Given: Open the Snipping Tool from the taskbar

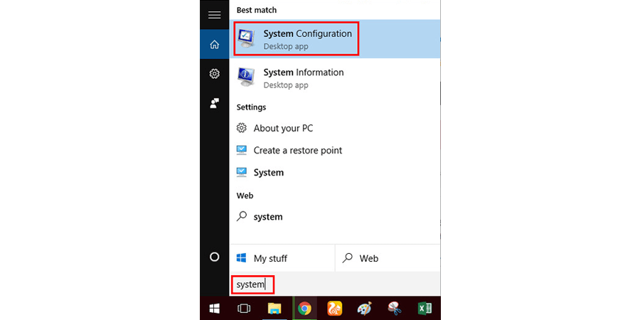Looking at the screenshot, I should pyautogui.click(x=394, y=309).
